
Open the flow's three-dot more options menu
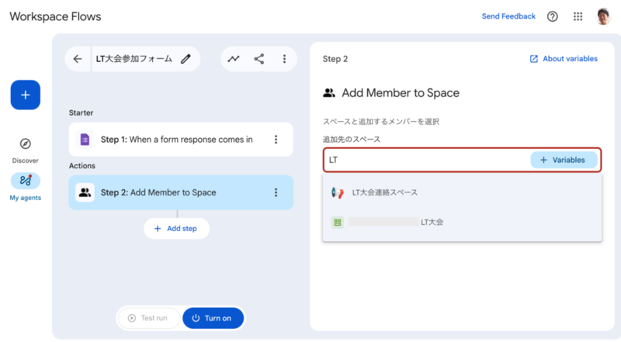284,59
